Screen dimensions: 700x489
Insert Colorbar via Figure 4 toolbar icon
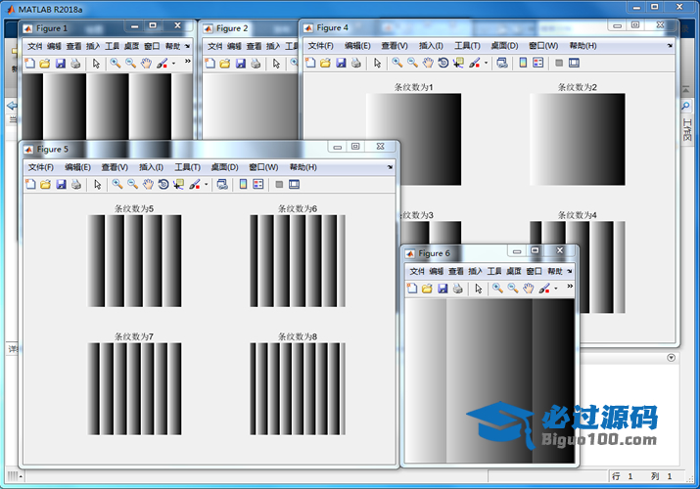523,63
